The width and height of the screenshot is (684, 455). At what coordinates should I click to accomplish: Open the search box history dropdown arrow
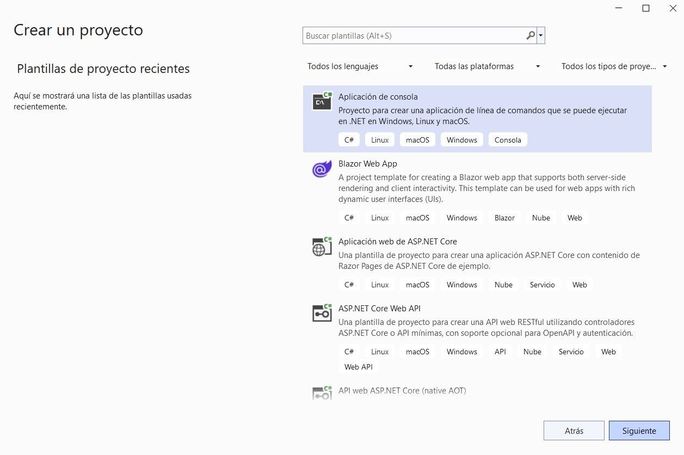tap(540, 35)
